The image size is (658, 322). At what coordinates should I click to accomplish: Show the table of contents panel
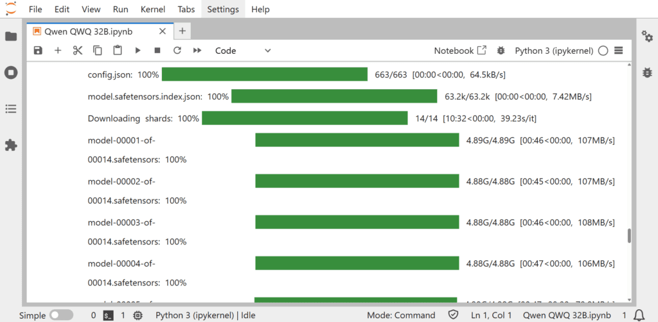tap(11, 109)
